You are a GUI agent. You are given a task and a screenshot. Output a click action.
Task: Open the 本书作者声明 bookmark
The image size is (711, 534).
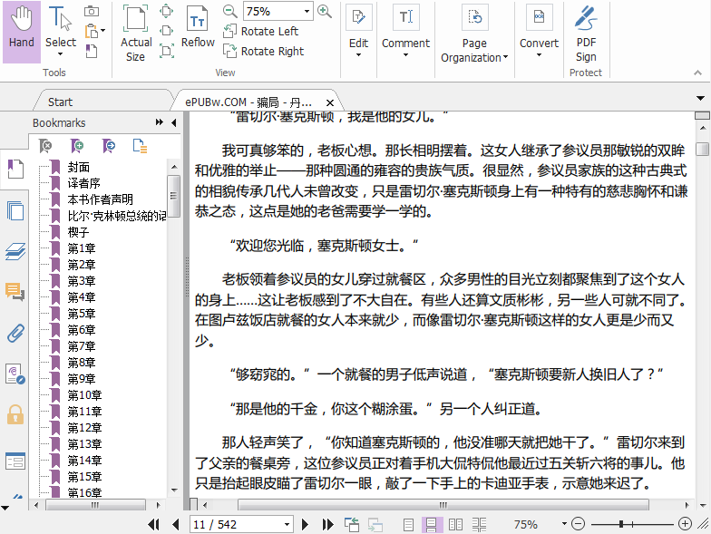point(100,199)
